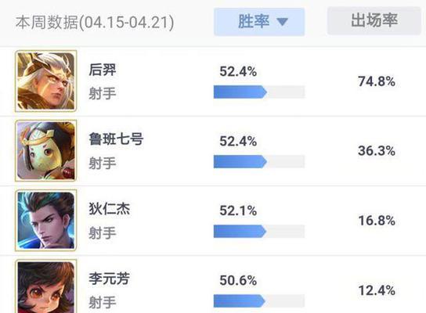Click the 16.8% appearance rate value
This screenshot has height=313, width=426.
pyautogui.click(x=377, y=221)
